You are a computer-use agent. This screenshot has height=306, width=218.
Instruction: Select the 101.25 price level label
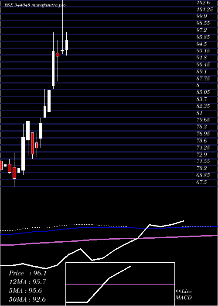click(x=204, y=10)
